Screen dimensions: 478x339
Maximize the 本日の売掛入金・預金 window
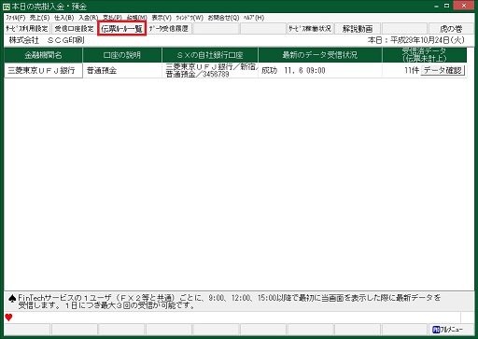coord(447,6)
